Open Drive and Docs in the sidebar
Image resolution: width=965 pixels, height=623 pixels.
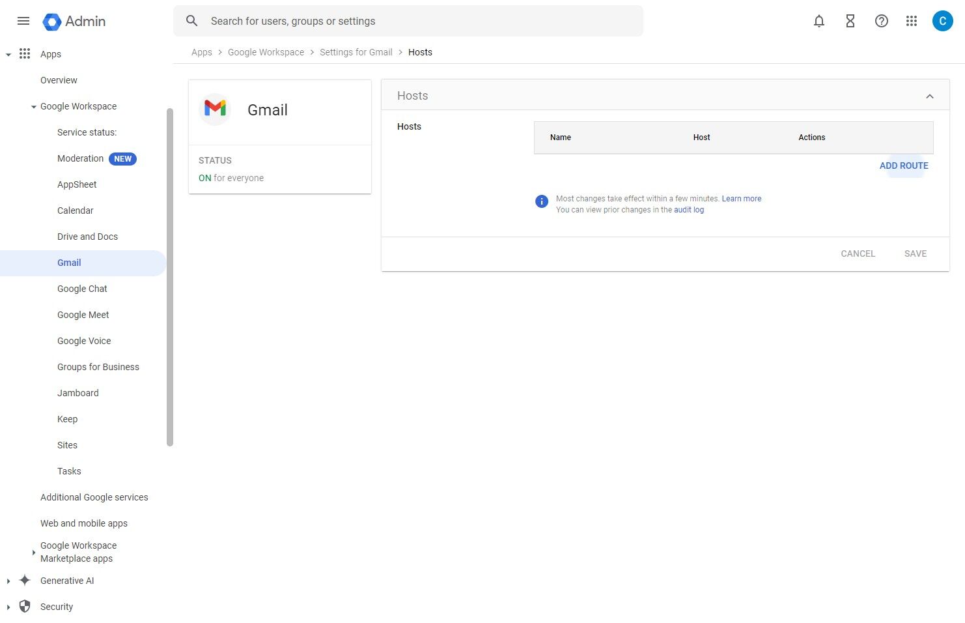(x=87, y=237)
